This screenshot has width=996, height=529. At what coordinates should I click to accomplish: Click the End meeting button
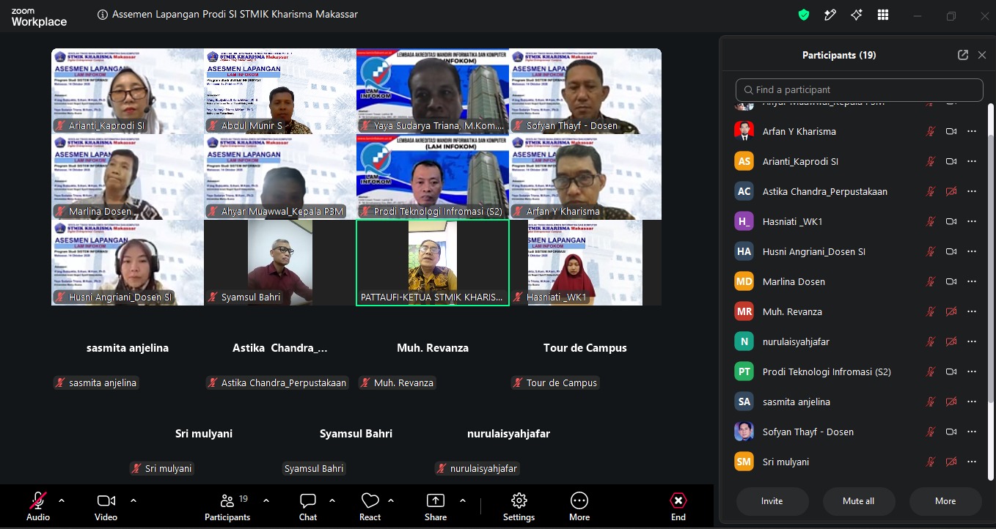coord(678,506)
